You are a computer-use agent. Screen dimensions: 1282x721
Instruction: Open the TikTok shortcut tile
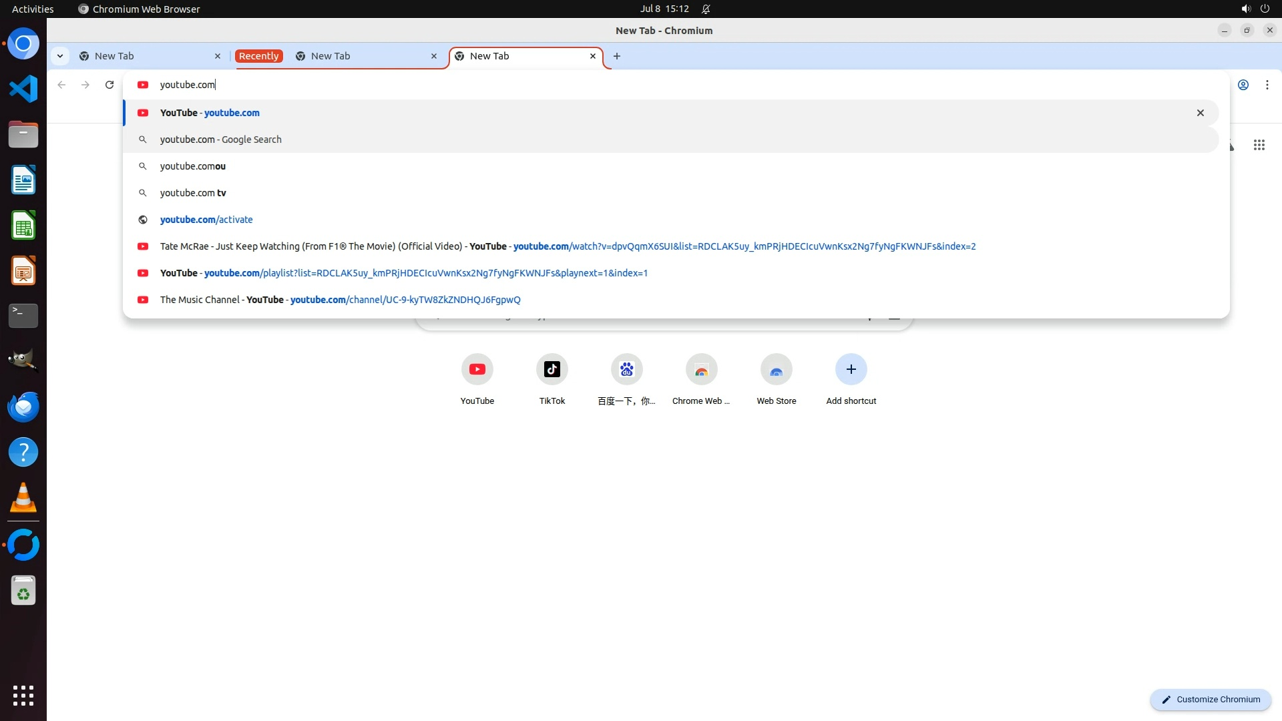552,369
